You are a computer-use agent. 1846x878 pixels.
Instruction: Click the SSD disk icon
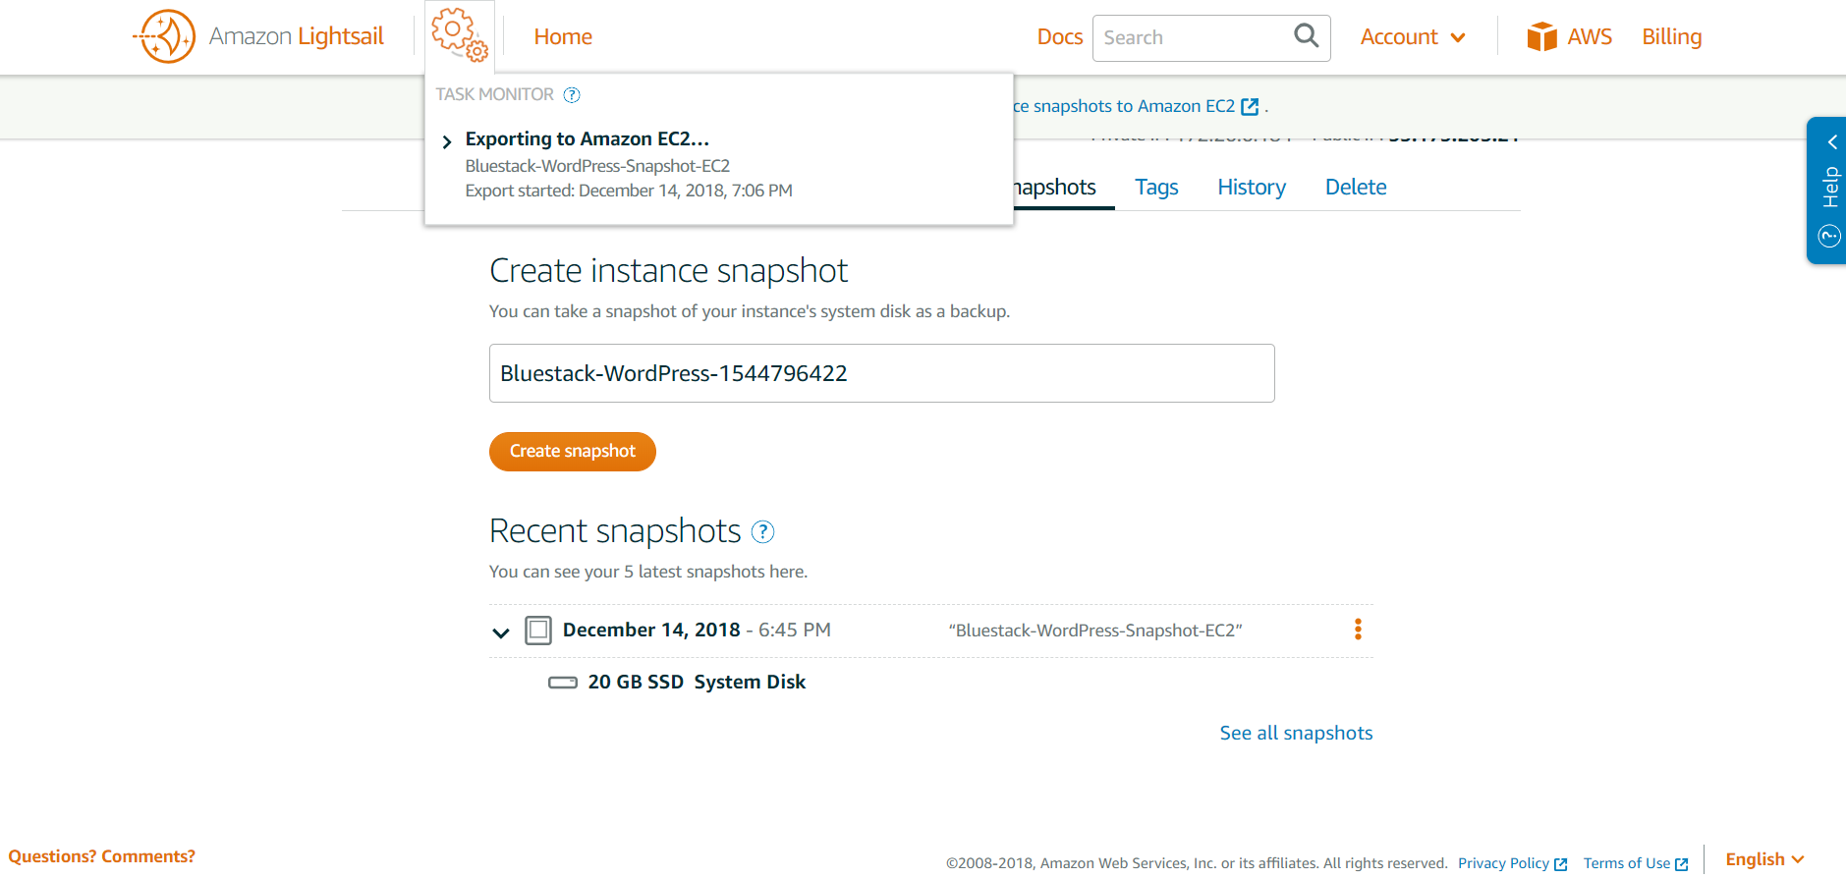click(x=563, y=683)
